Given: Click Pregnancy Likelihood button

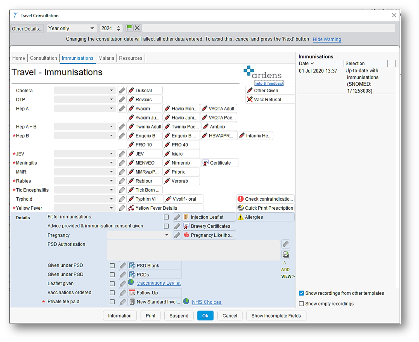Looking at the screenshot, I should [x=209, y=235].
